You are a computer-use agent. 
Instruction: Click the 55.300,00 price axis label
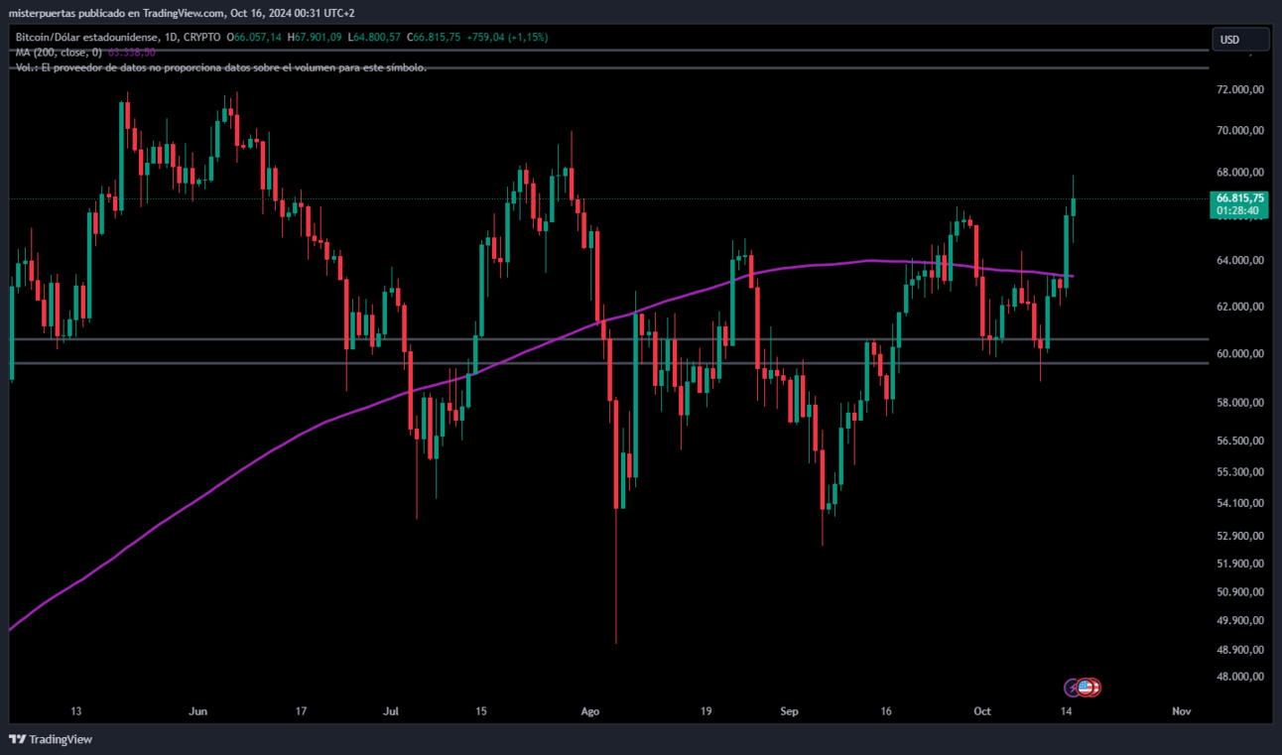(x=1240, y=472)
